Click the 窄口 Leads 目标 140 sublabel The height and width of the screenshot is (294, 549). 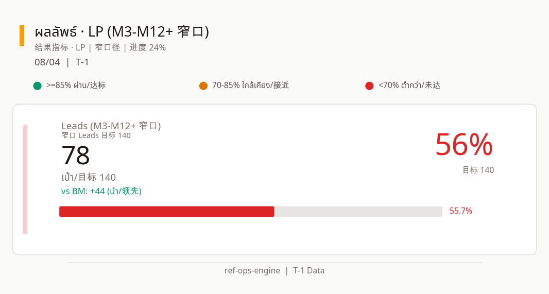[96, 135]
